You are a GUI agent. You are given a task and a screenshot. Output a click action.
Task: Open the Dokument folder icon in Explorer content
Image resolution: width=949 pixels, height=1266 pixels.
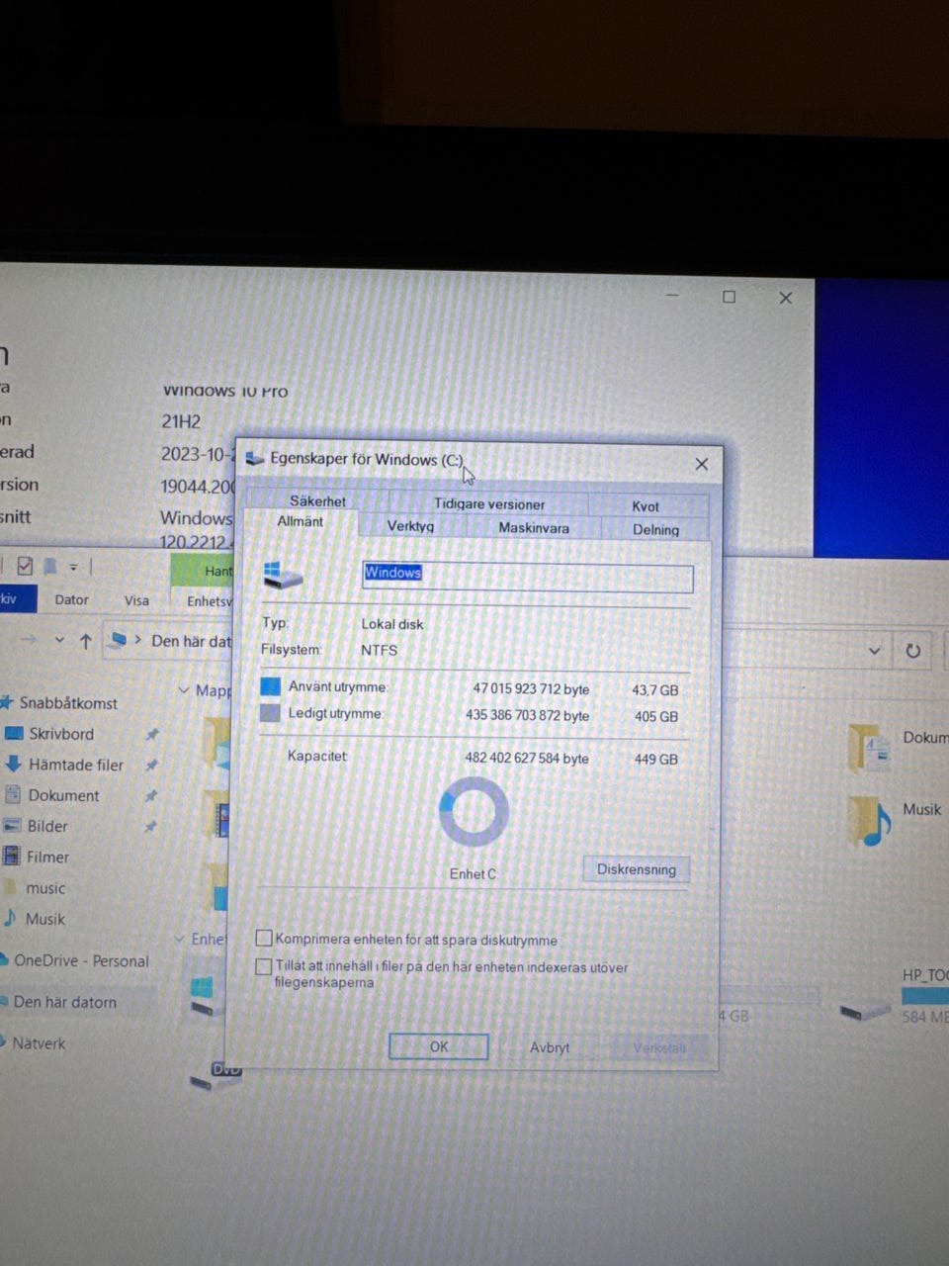point(869,749)
